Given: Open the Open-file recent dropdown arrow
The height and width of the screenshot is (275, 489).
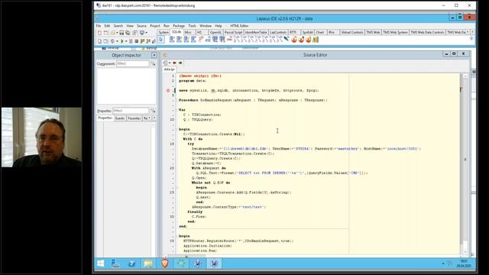Looking at the screenshot, I should (117, 32).
